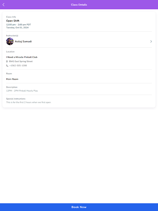Image resolution: width=158 pixels, height=211 pixels.
Task: Click the 12PM - 2PM Pinball Hourly Play description
Action: 22,91
